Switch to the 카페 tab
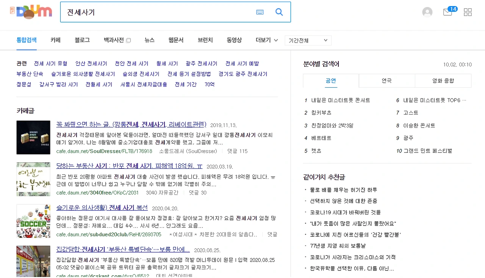 56,40
